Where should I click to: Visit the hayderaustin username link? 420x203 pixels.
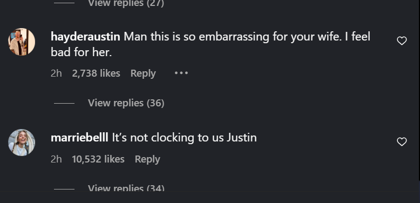click(85, 37)
